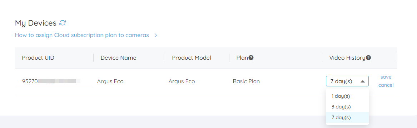Open How to assign Cloud subscription plan link
Viewport: 417px width, 128px height.
pyautogui.click(x=82, y=35)
